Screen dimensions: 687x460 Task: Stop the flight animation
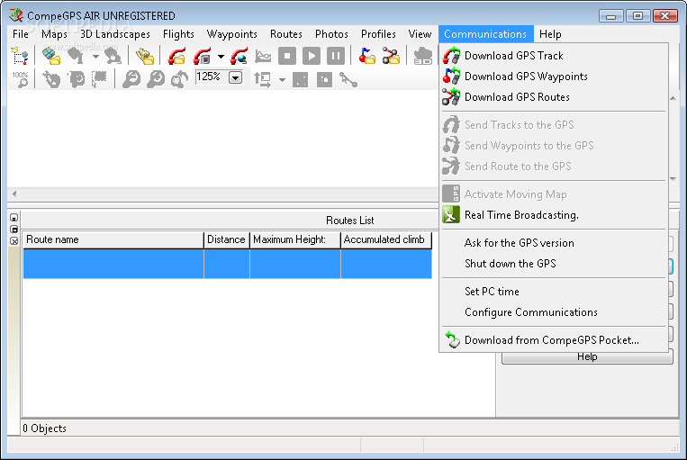tap(287, 56)
